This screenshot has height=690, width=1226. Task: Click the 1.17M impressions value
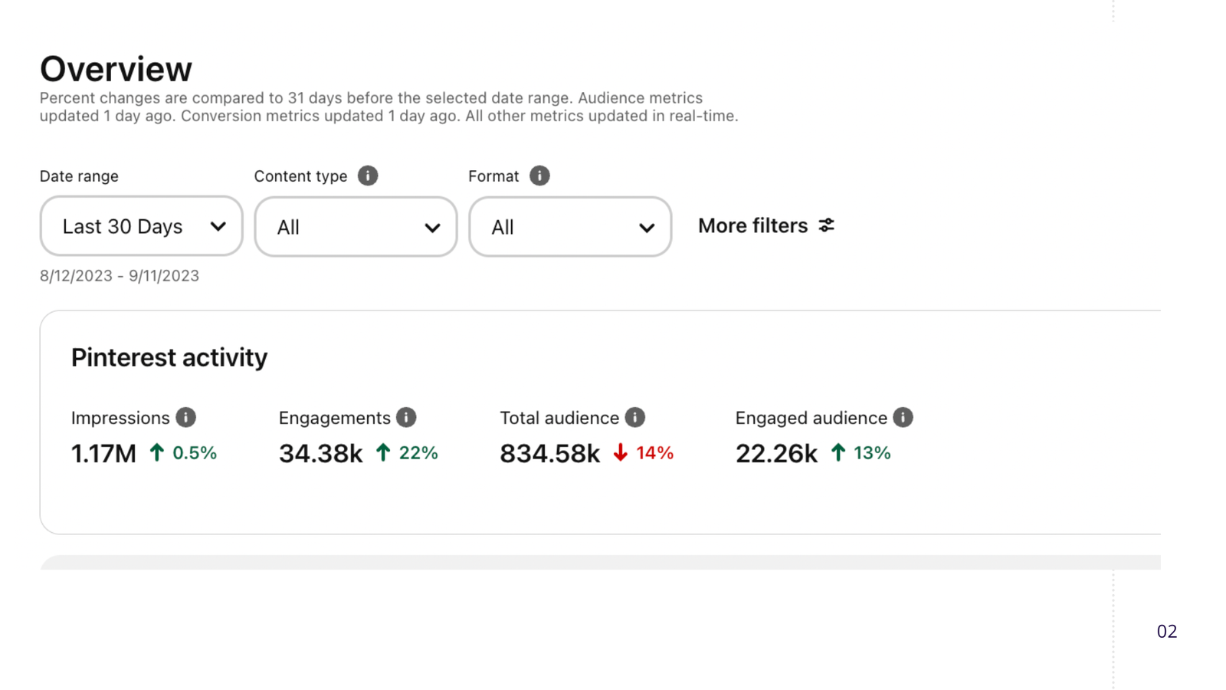pyautogui.click(x=103, y=454)
